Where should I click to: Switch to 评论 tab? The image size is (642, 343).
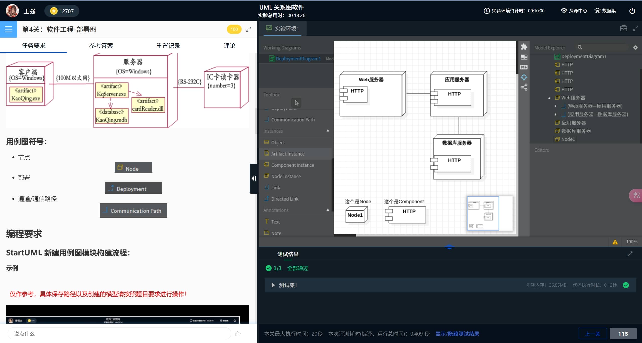pos(229,46)
